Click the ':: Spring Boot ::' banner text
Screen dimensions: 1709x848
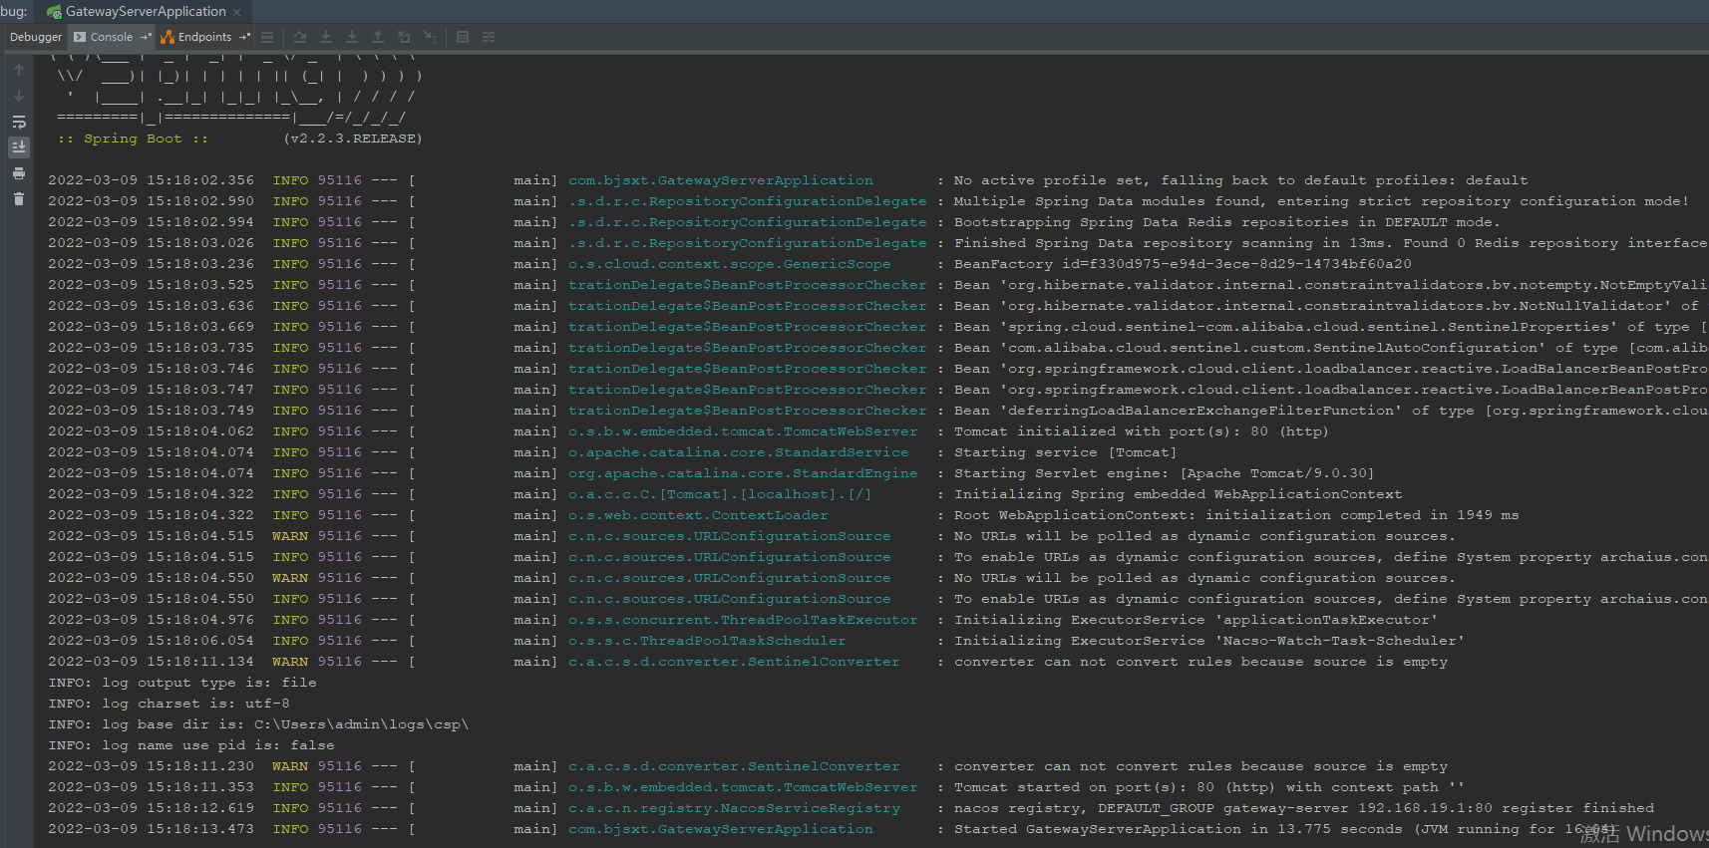[133, 139]
